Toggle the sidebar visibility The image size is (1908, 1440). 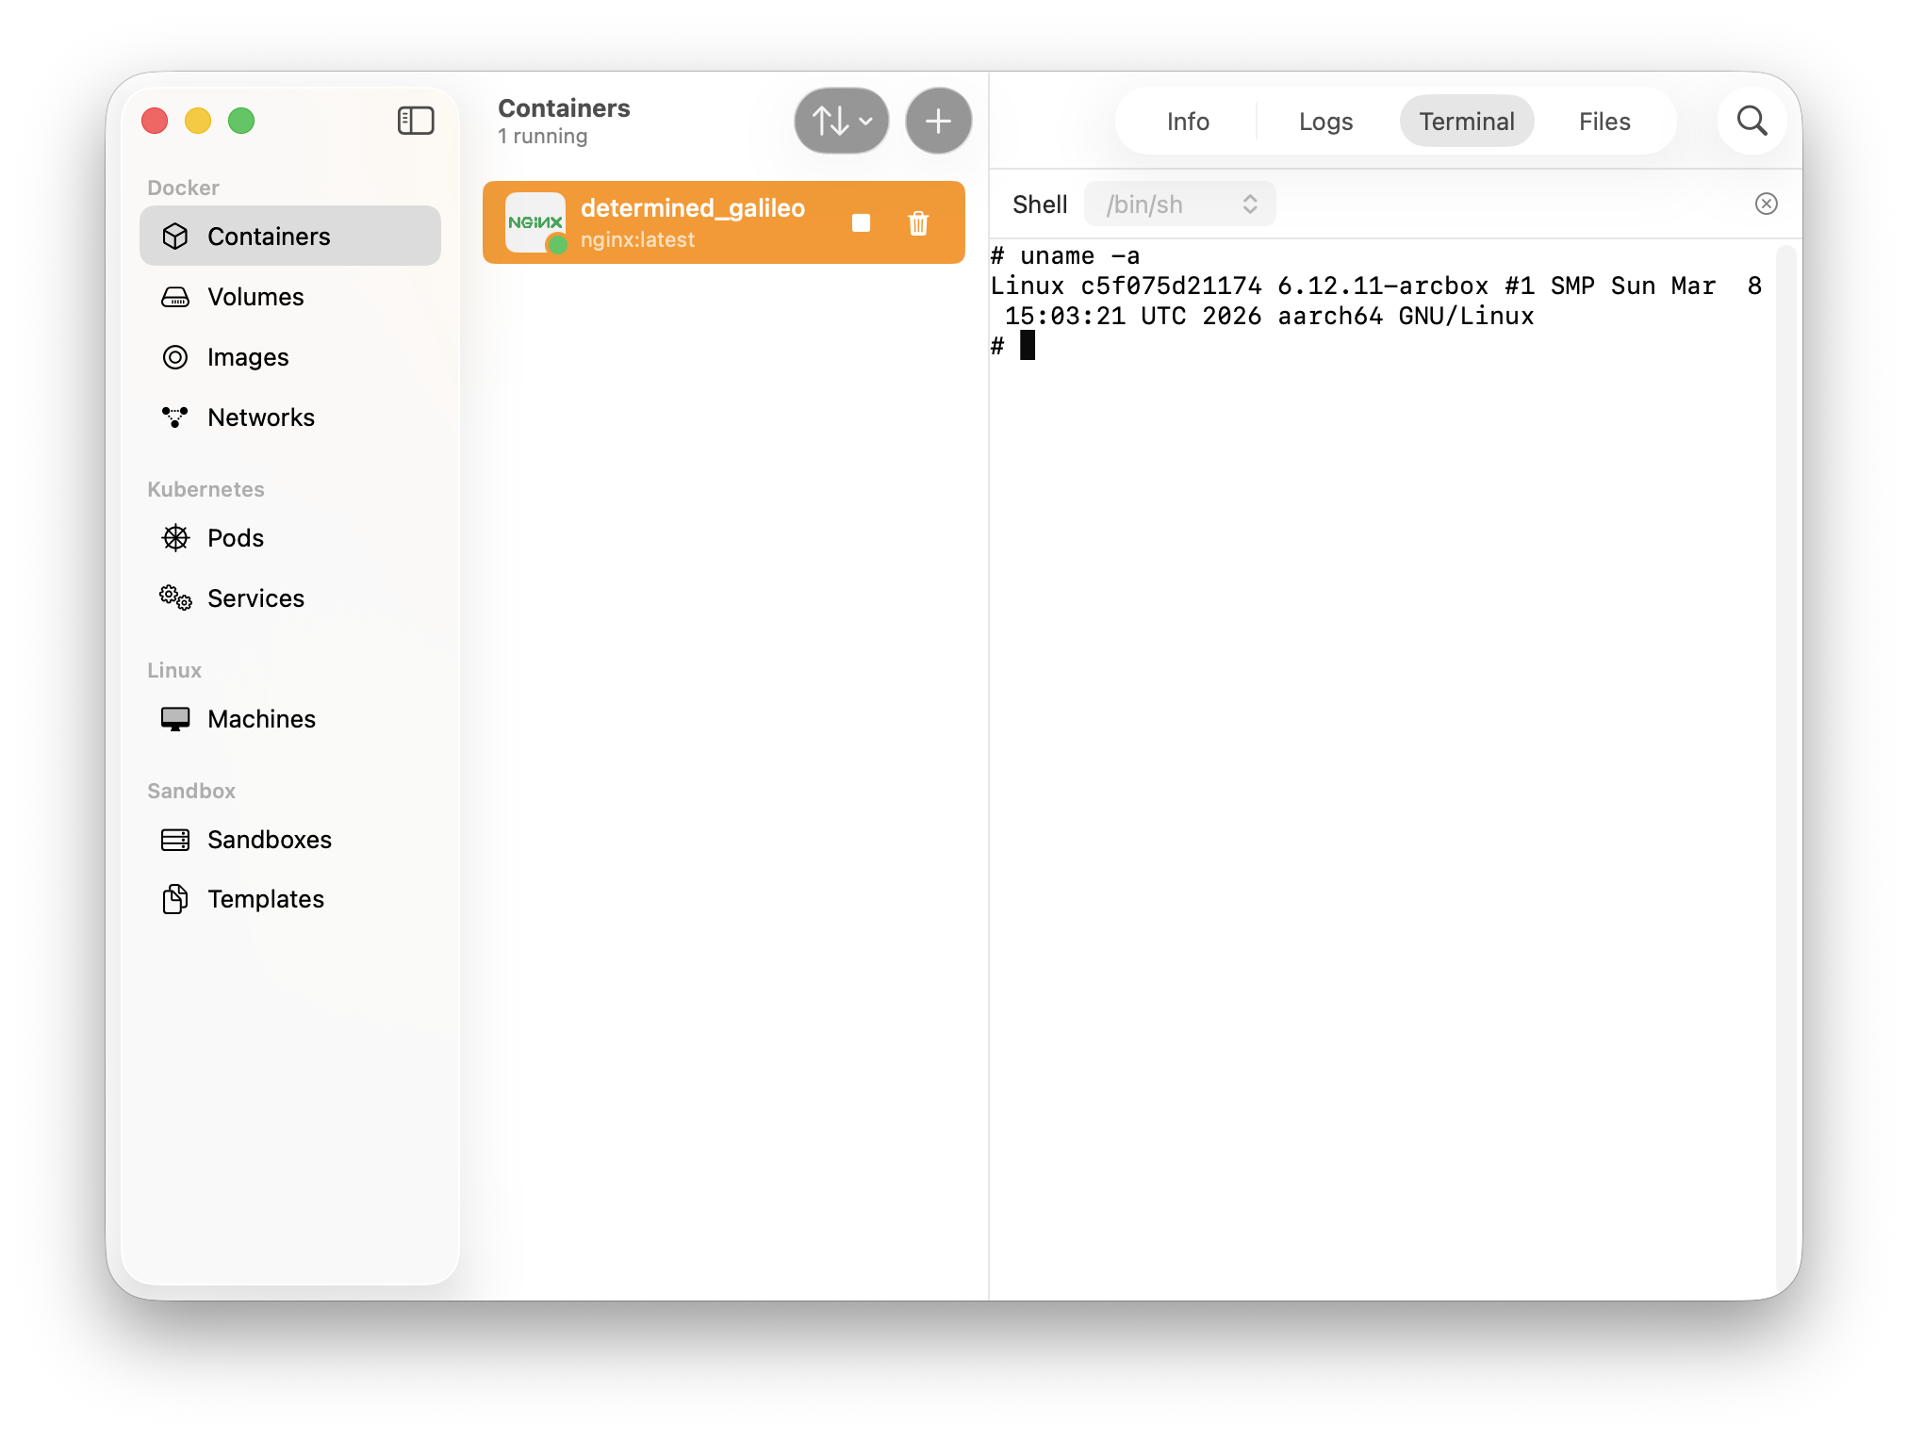click(x=416, y=121)
